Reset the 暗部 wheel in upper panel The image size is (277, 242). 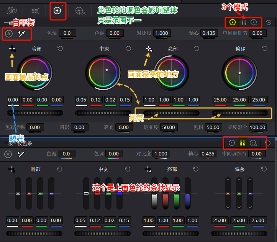click(60, 49)
